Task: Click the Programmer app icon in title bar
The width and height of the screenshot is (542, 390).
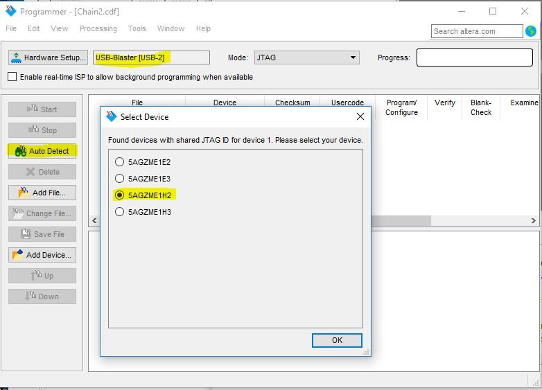Action: 10,11
